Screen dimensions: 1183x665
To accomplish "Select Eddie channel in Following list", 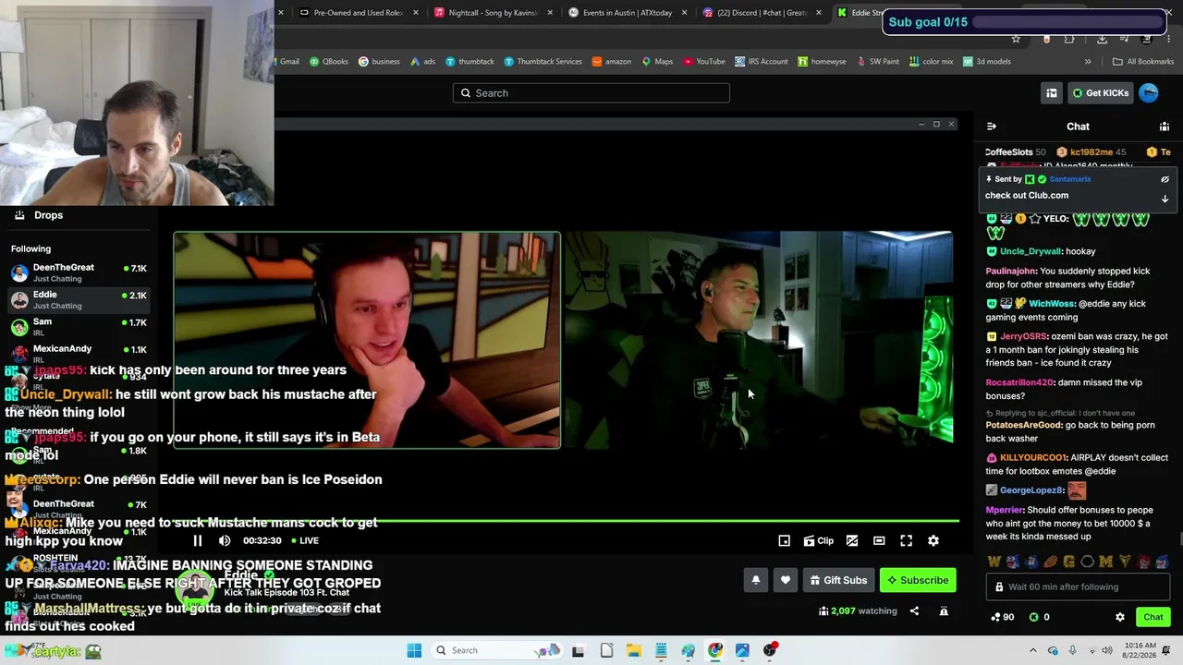I will [79, 299].
